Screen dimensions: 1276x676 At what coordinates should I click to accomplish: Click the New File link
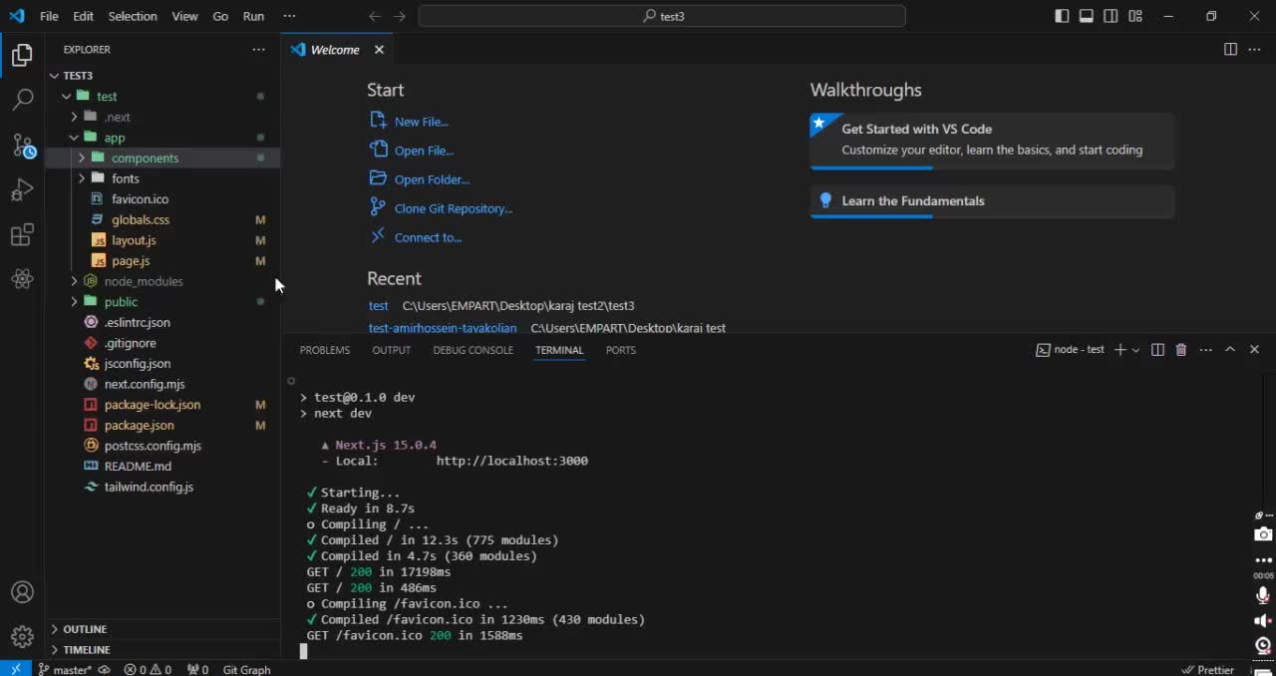(x=421, y=122)
